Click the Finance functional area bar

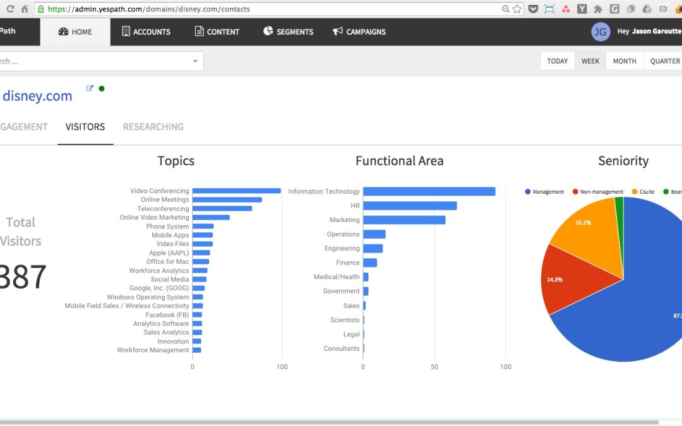[x=370, y=263]
